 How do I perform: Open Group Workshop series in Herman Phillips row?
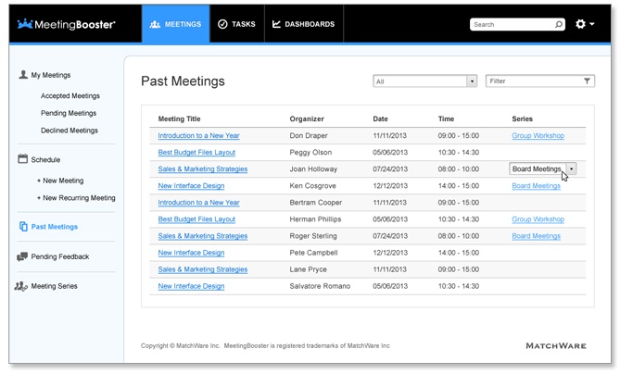pos(538,219)
